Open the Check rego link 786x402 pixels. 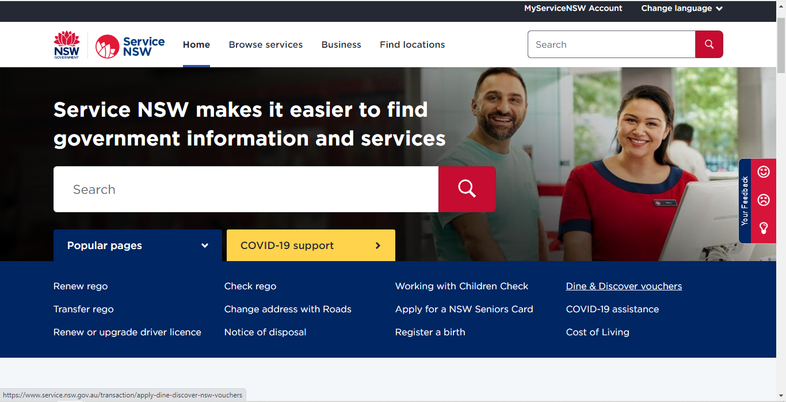(250, 286)
